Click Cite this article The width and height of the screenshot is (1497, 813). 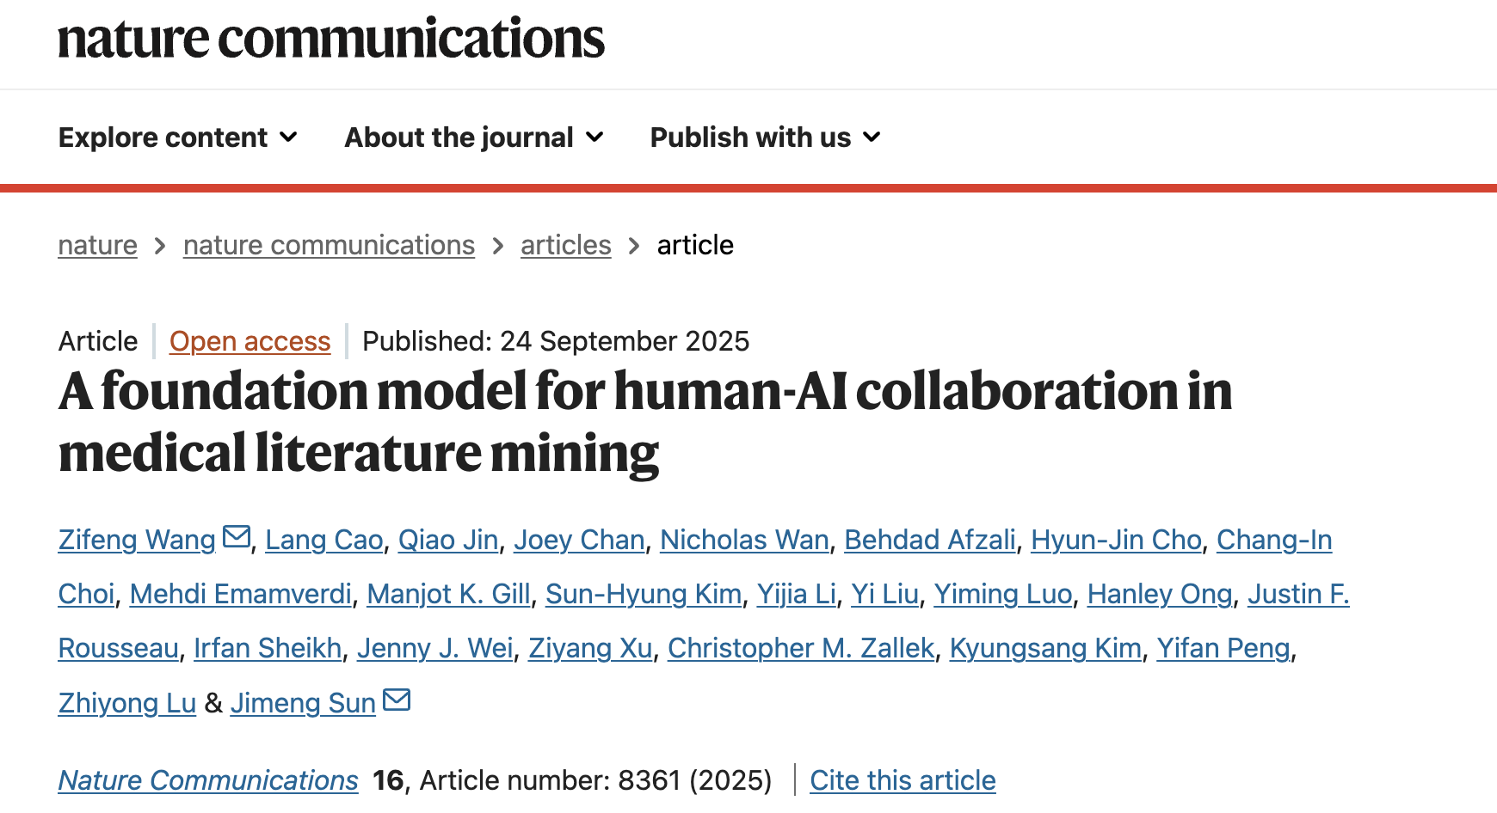point(902,780)
